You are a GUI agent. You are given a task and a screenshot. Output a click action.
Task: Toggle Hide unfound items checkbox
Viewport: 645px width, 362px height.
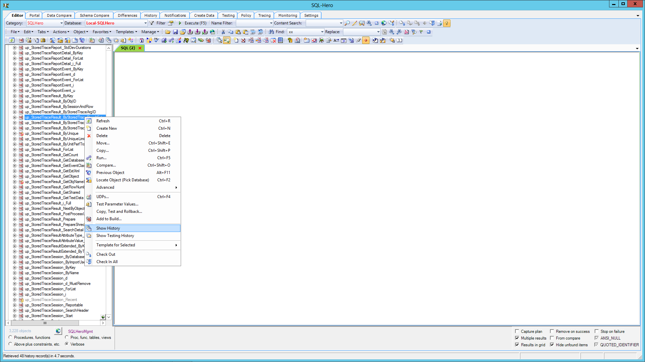pos(552,345)
